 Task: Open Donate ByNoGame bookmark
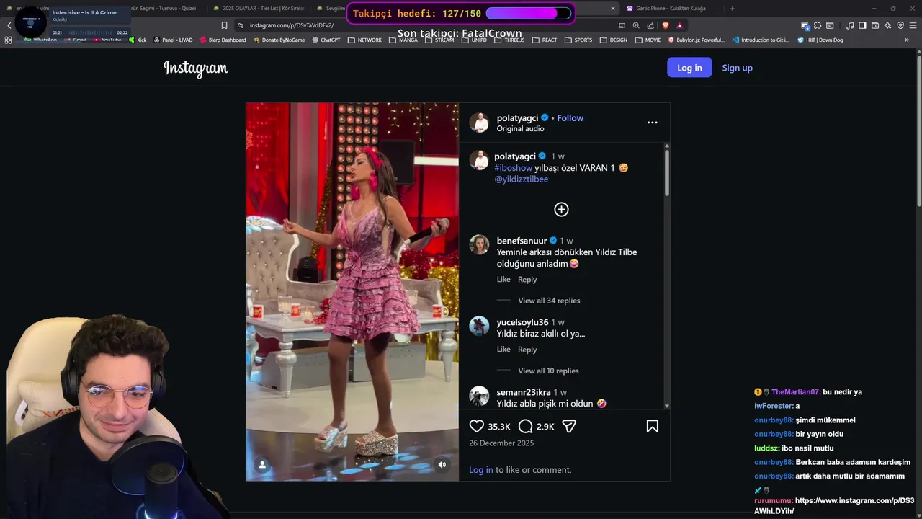279,40
